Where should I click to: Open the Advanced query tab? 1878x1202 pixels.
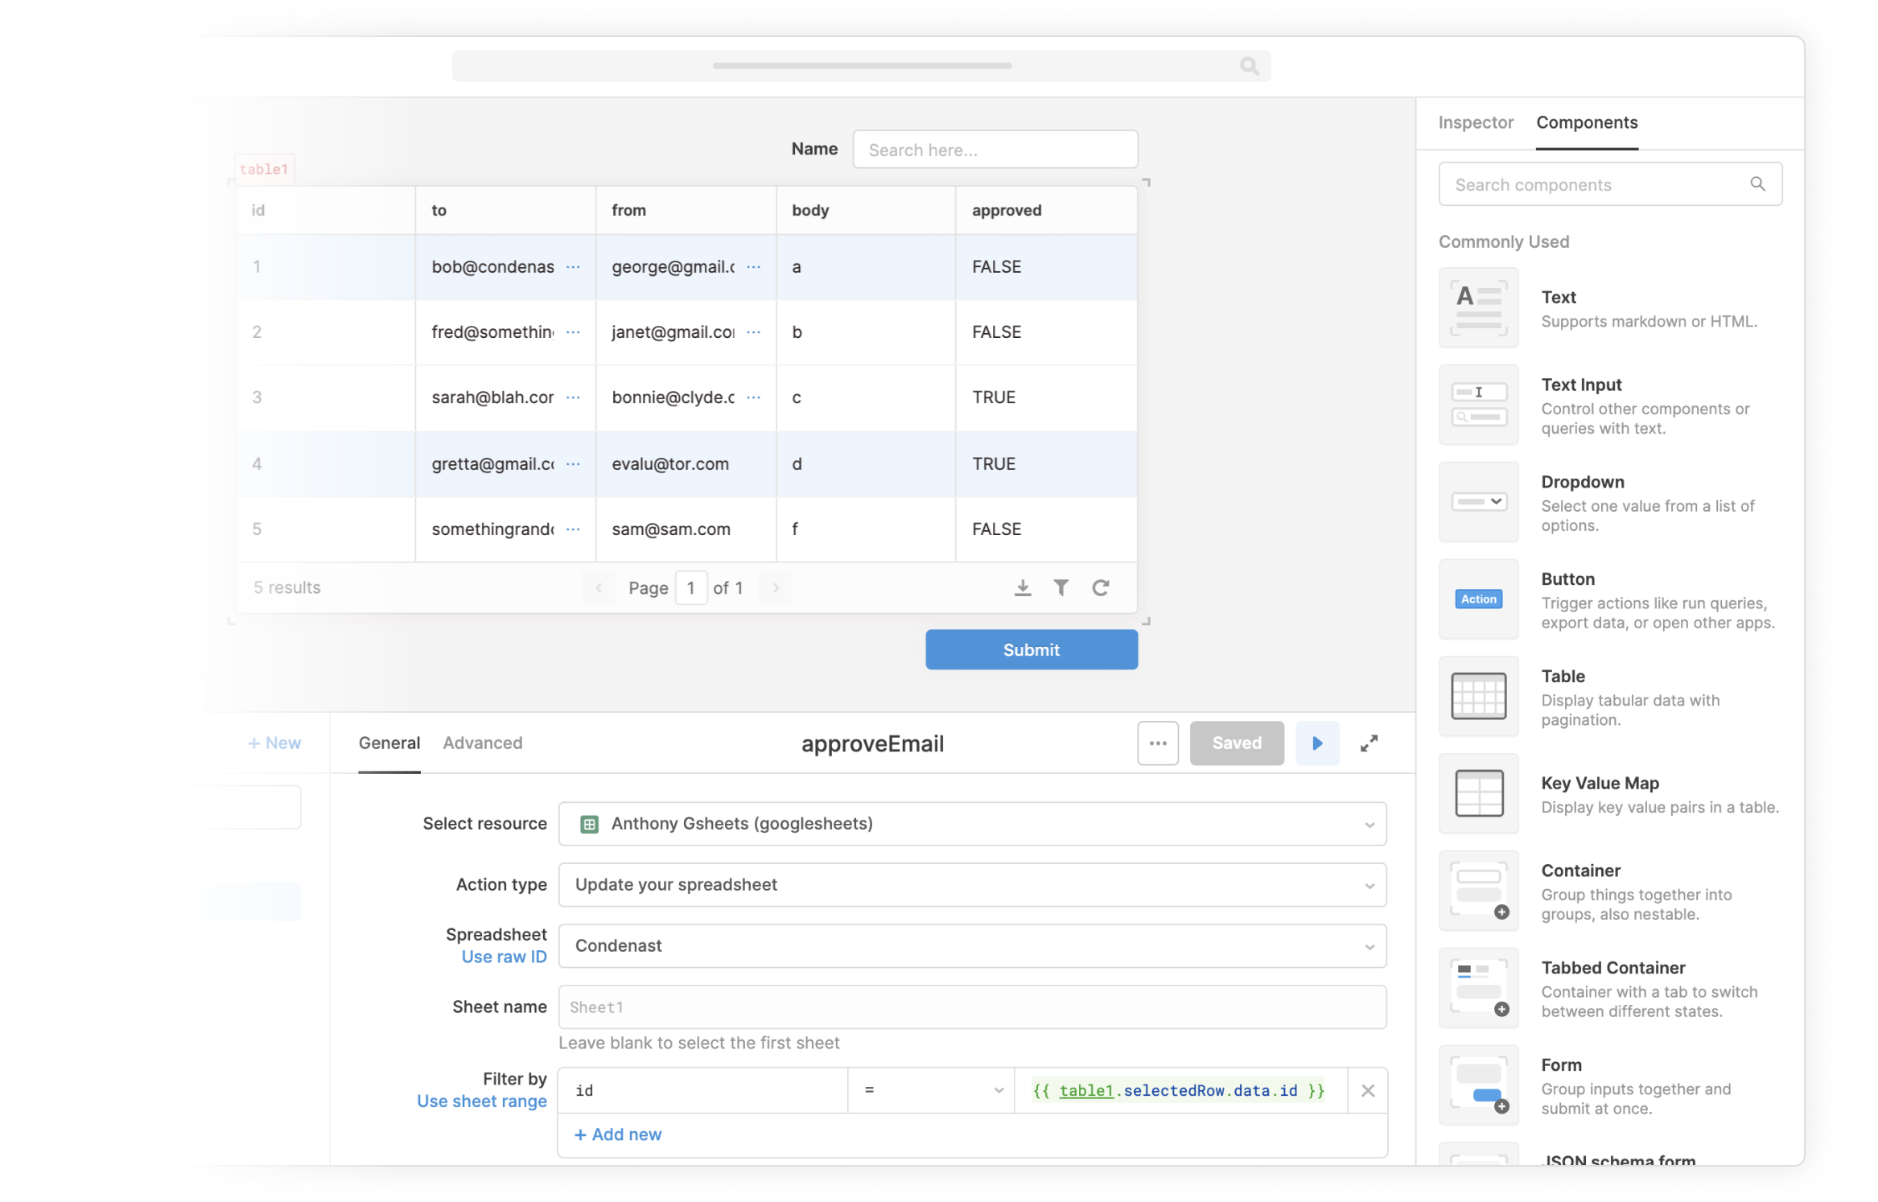483,743
